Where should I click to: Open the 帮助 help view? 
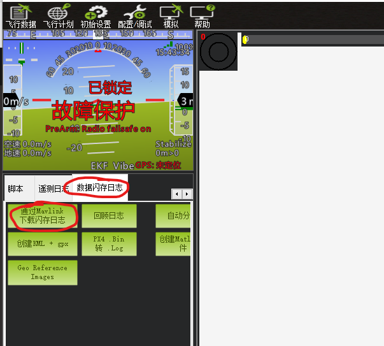pyautogui.click(x=202, y=17)
